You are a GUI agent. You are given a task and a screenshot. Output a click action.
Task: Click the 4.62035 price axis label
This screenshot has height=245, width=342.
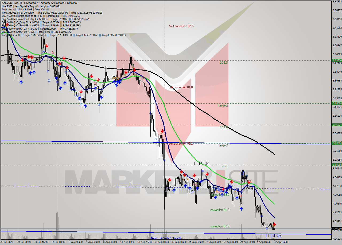(x=337, y=212)
